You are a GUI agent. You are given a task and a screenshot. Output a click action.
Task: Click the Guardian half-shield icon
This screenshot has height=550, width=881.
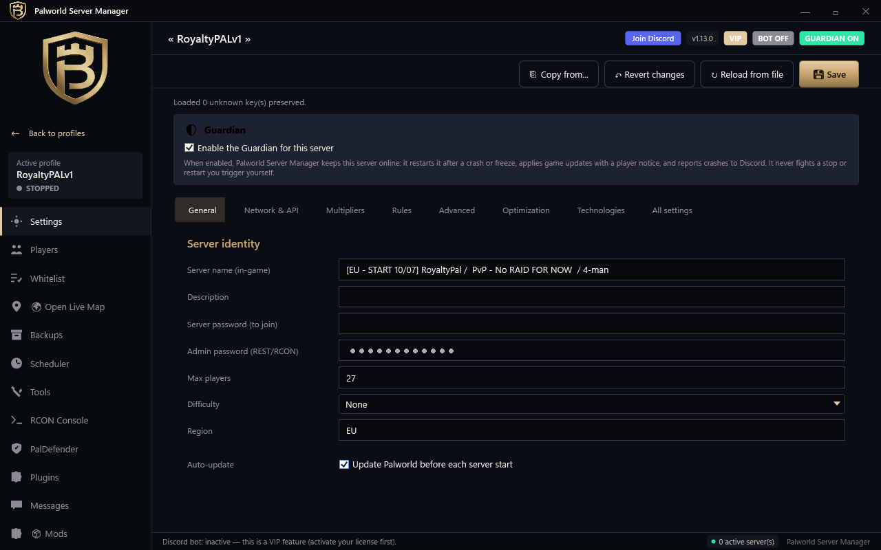click(x=191, y=130)
